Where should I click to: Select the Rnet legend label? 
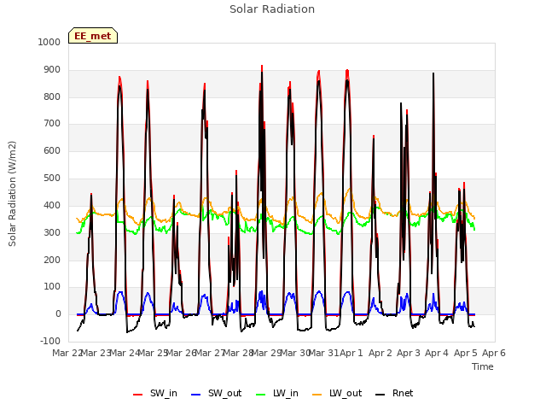403,393
